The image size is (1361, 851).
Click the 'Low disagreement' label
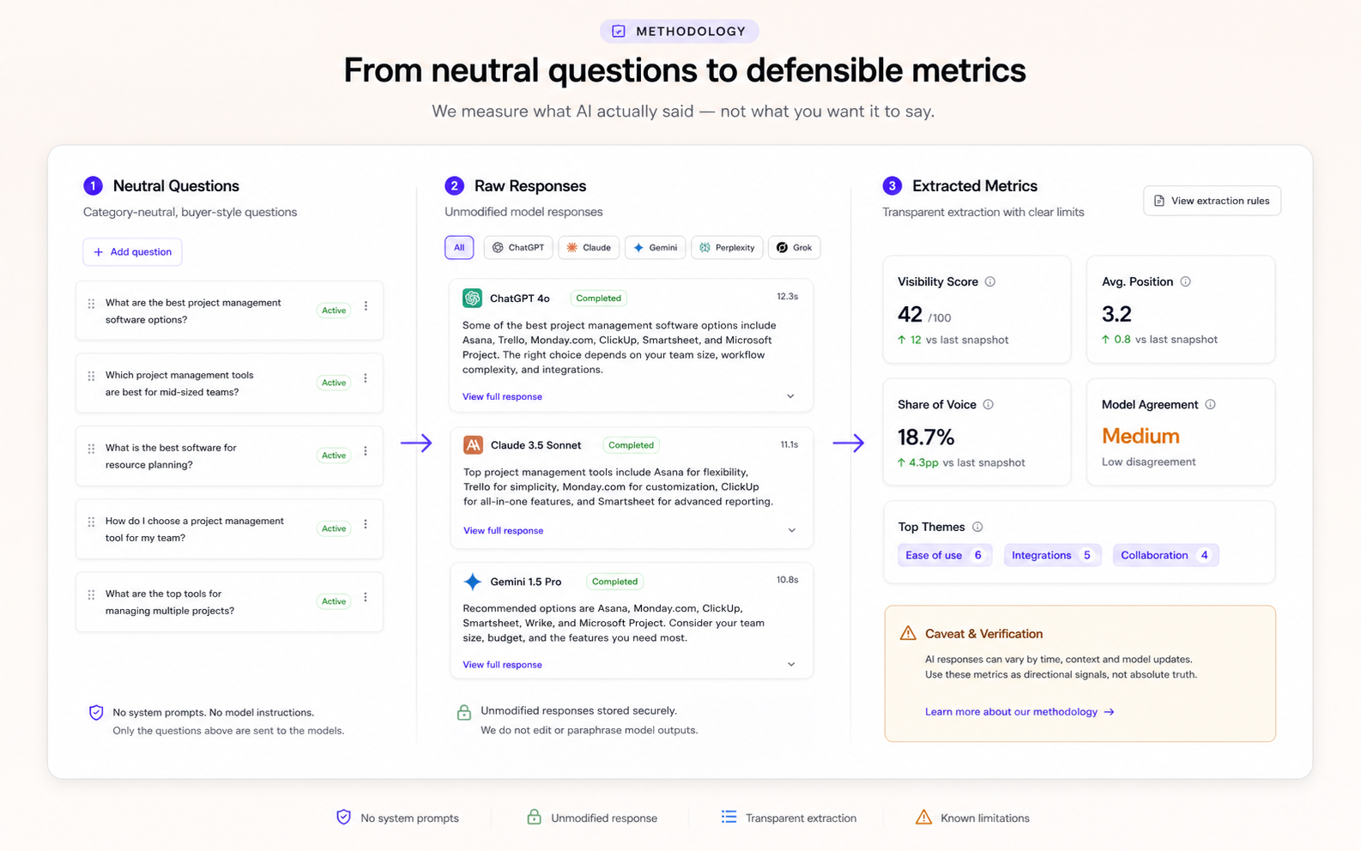tap(1148, 462)
